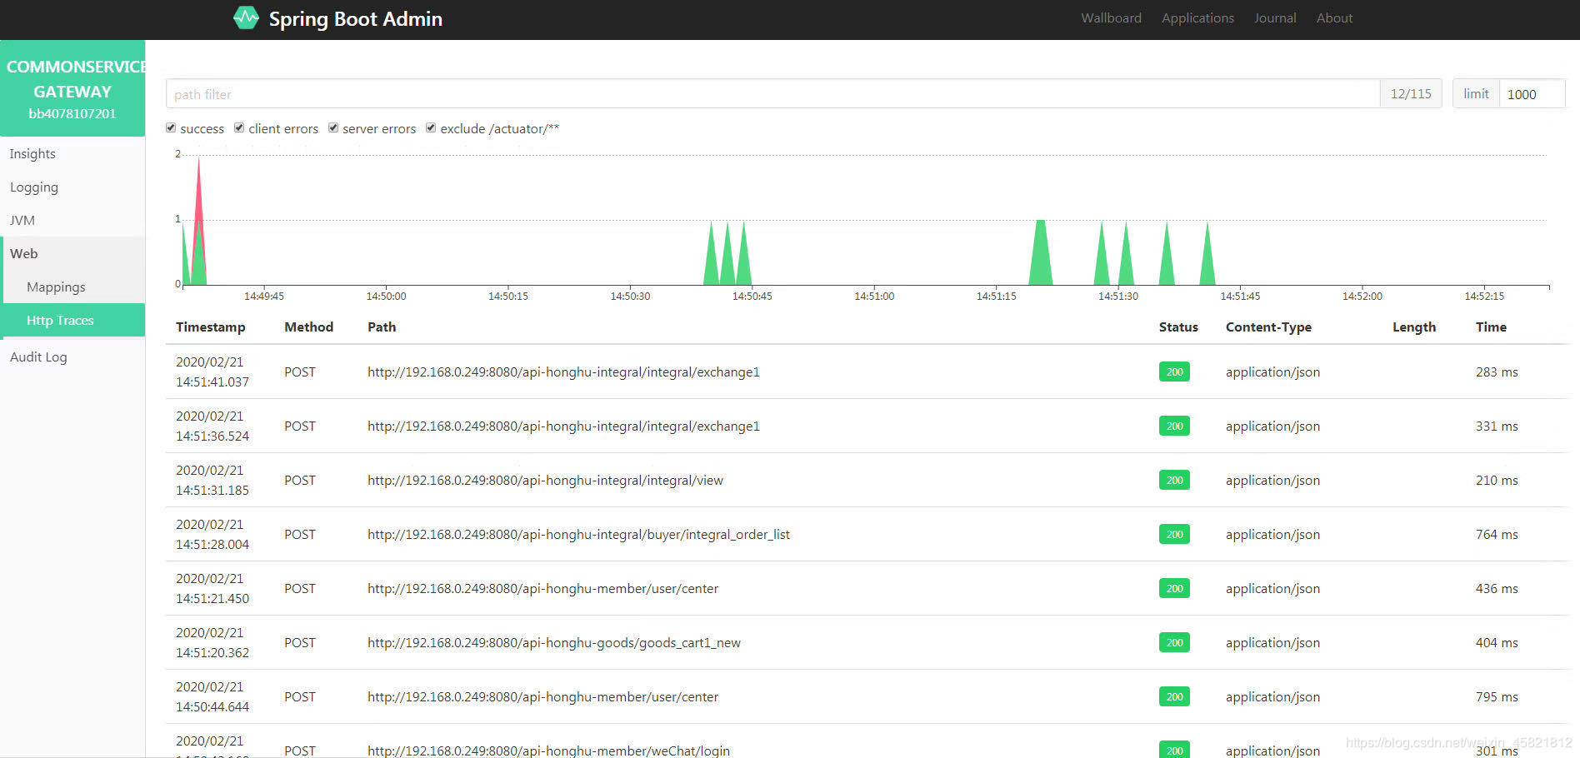The width and height of the screenshot is (1580, 758).
Task: Click the Spring Boot Admin logo icon
Action: click(x=246, y=17)
